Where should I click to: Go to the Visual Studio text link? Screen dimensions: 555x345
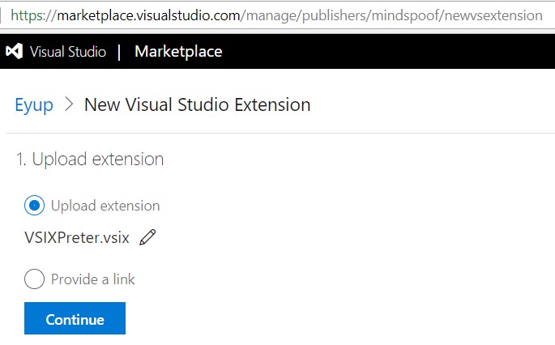coord(68,52)
